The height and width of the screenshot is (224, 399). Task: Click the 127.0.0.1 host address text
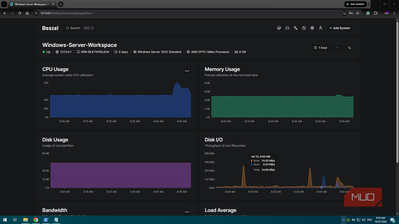tap(66, 52)
